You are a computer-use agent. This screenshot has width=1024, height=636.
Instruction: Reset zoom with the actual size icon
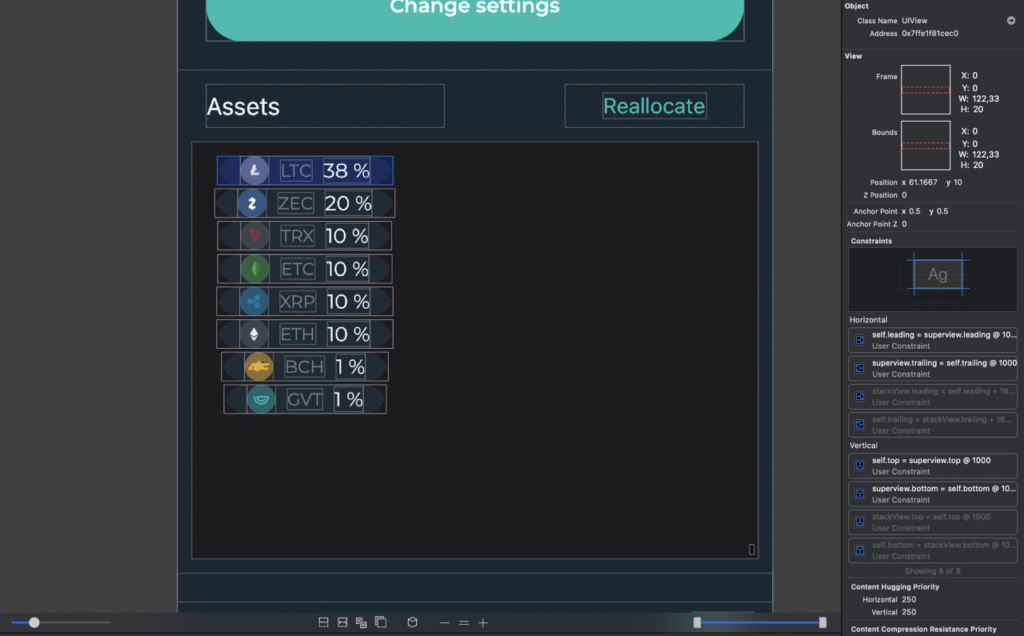(x=464, y=622)
